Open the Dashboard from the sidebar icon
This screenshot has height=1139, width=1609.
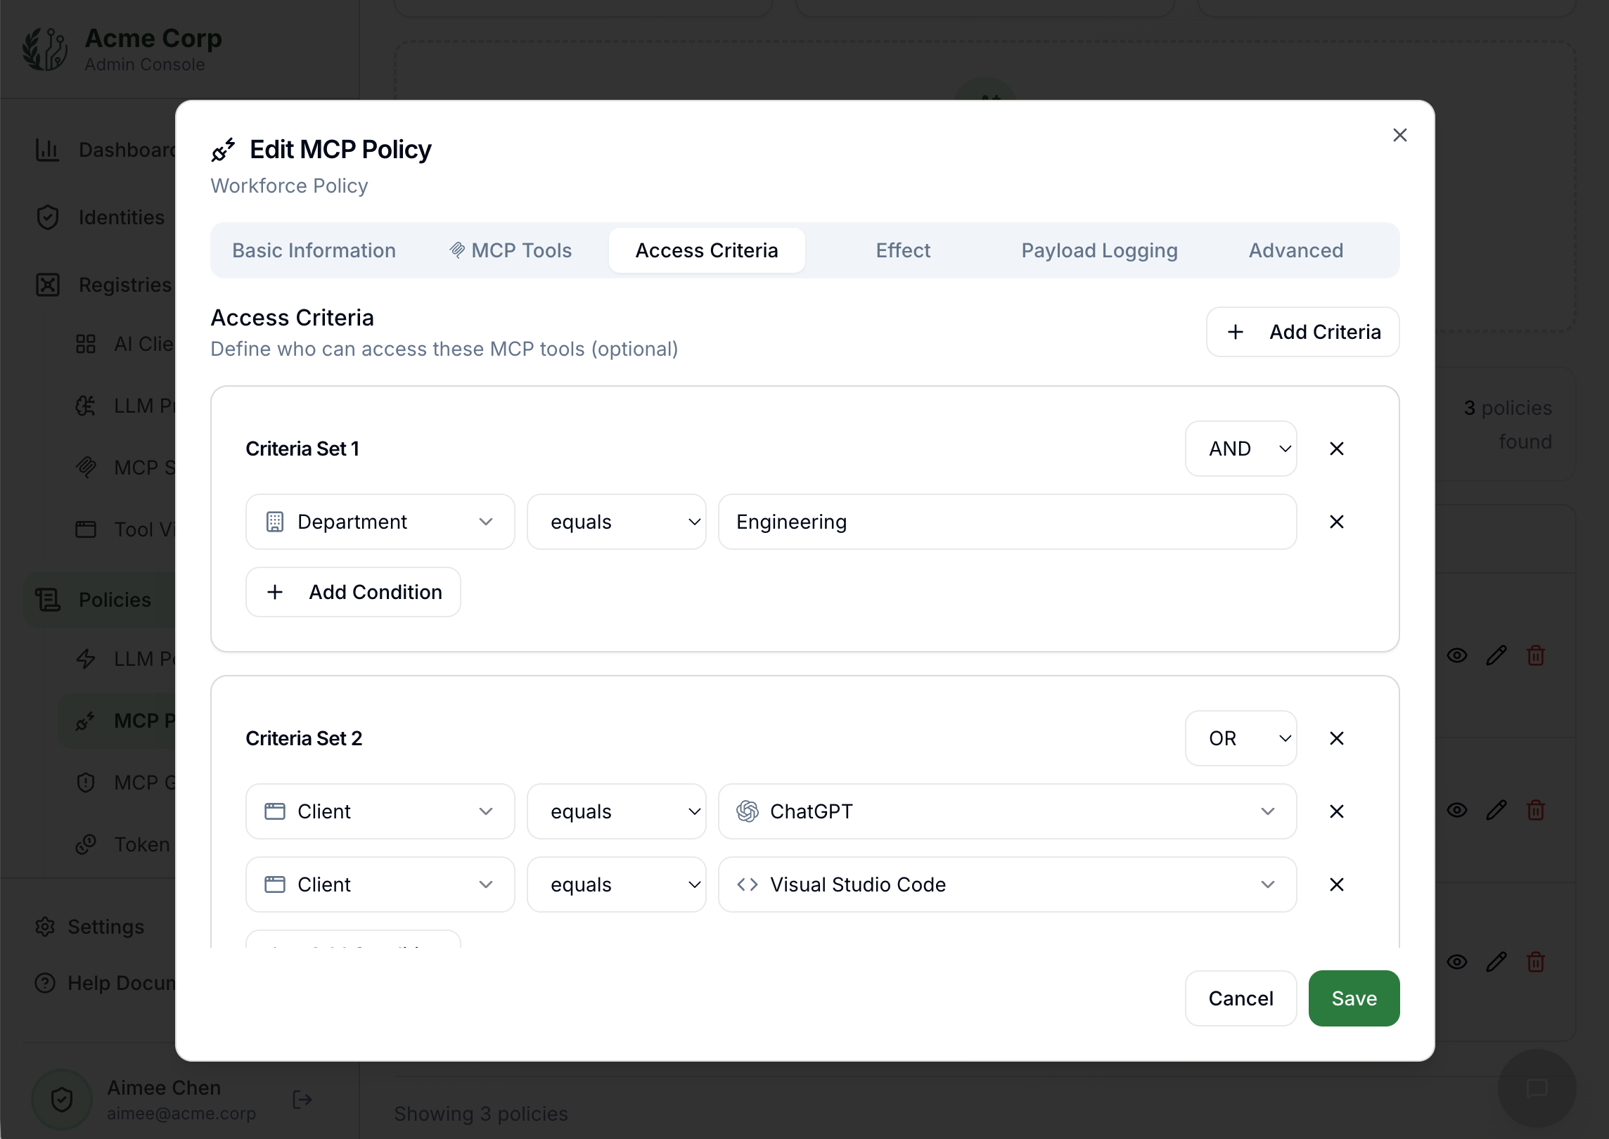tap(47, 150)
